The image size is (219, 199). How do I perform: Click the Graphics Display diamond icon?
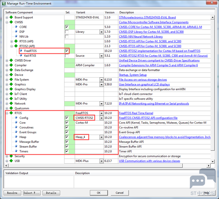click(11, 89)
